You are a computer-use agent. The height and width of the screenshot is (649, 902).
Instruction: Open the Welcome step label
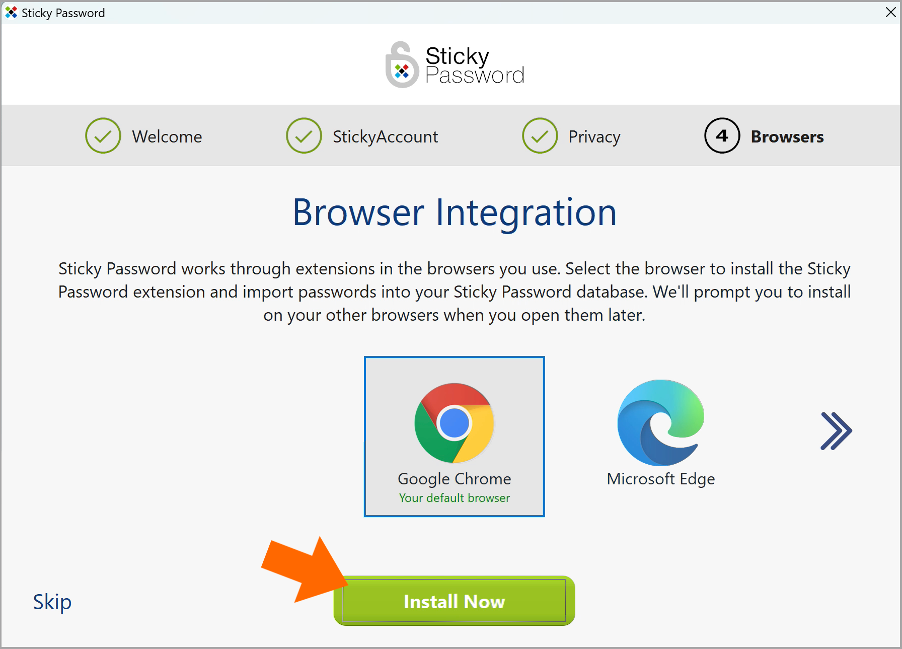[x=167, y=137]
